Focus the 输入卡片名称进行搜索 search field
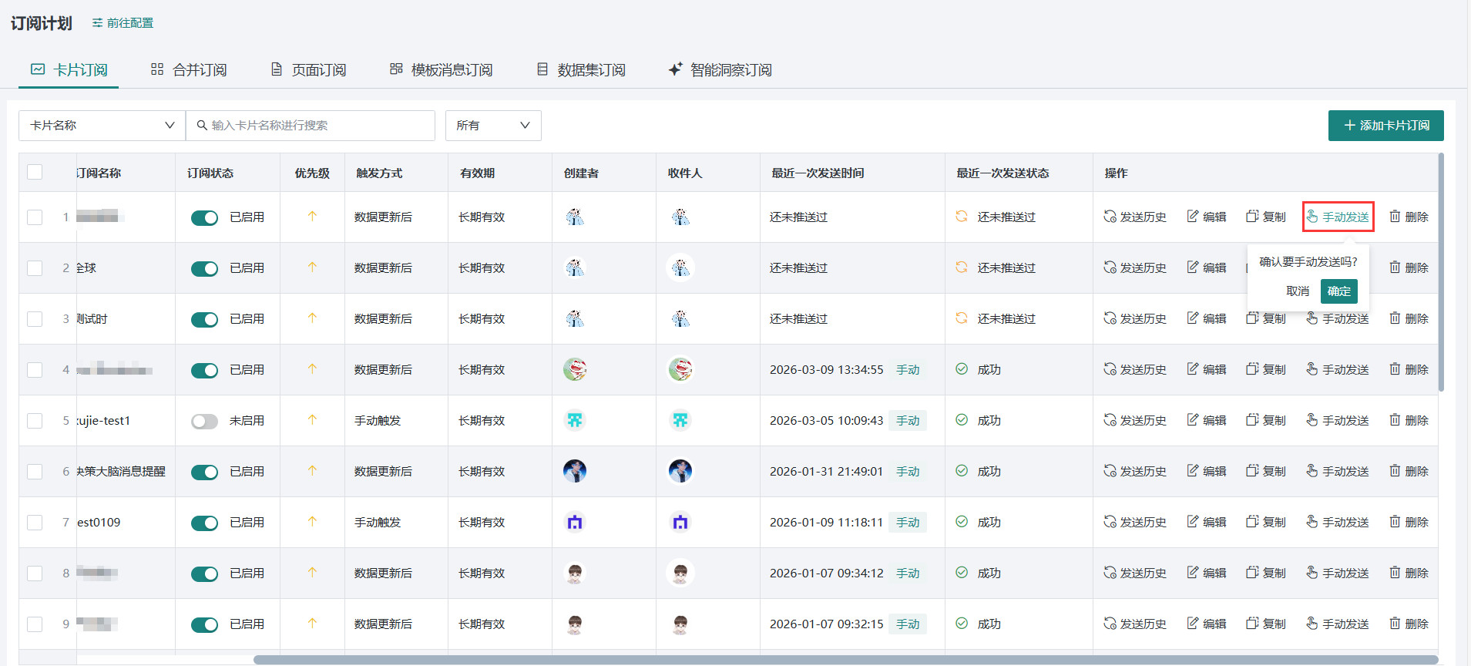 pyautogui.click(x=311, y=125)
